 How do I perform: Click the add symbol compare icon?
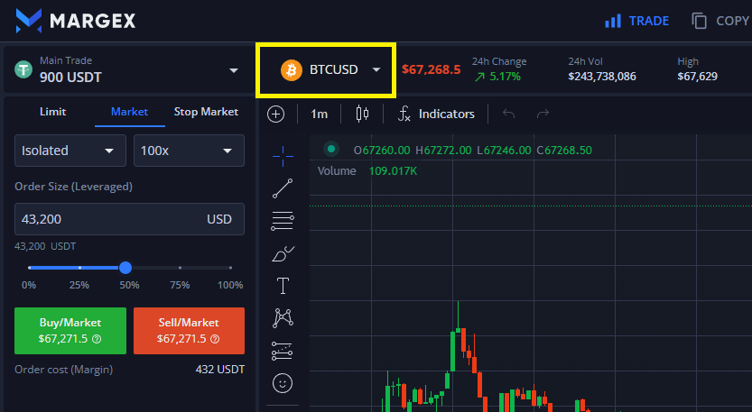tap(276, 114)
